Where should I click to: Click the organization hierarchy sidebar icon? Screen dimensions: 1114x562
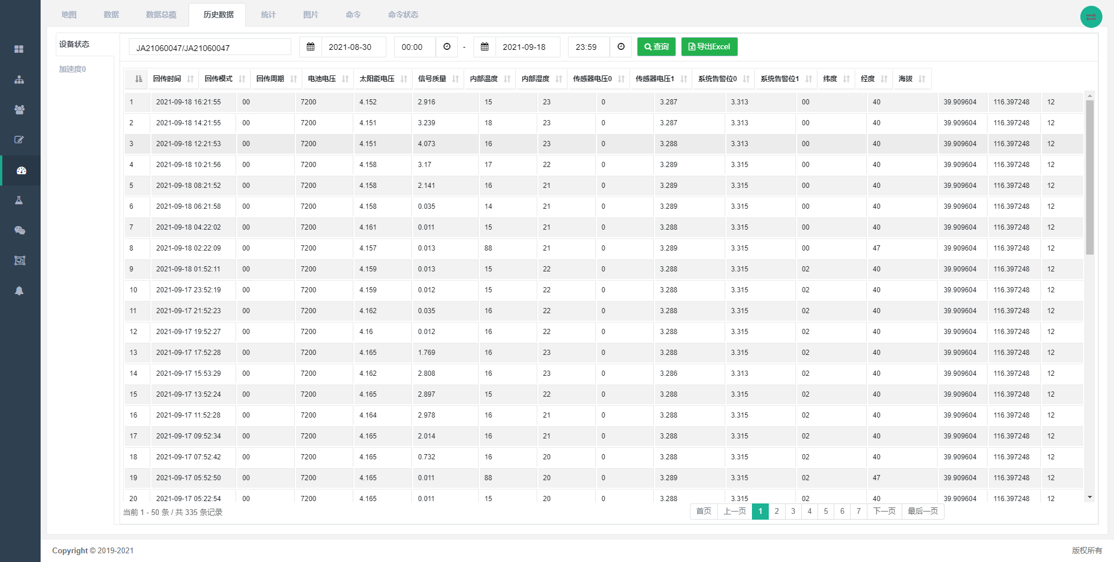point(19,79)
